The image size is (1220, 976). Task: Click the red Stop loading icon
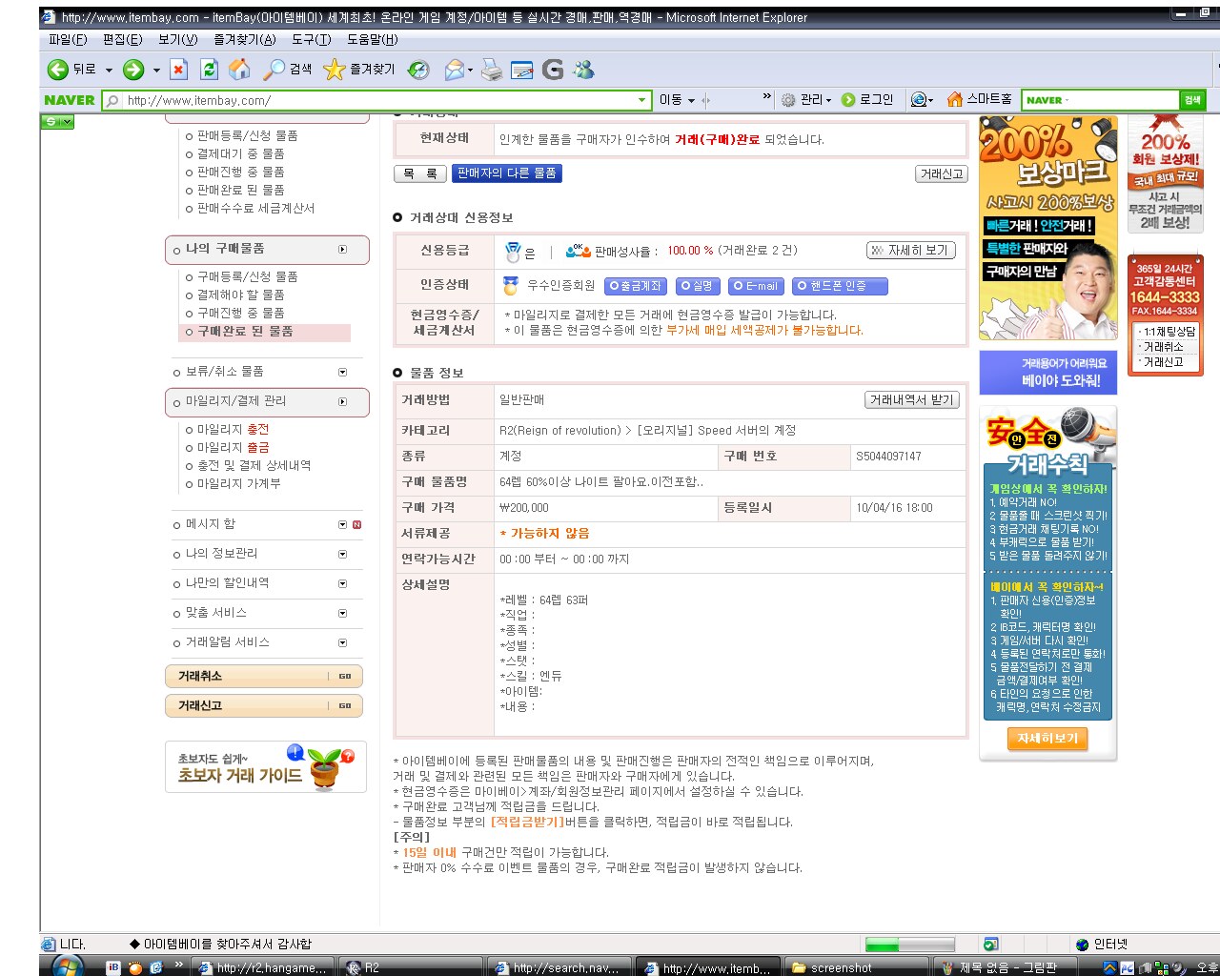coord(178,70)
